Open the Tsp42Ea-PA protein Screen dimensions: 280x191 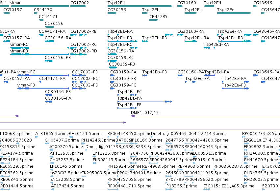coord(145,102)
